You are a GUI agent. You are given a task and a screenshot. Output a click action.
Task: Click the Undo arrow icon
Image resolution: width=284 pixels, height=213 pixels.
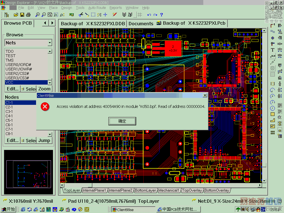149,15
